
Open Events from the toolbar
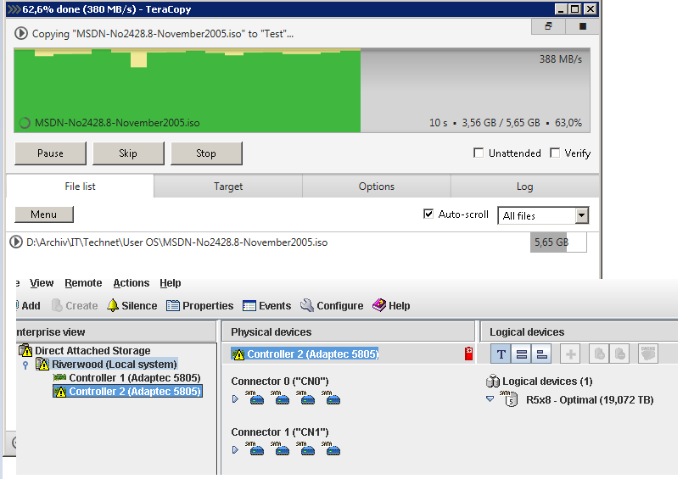point(266,306)
